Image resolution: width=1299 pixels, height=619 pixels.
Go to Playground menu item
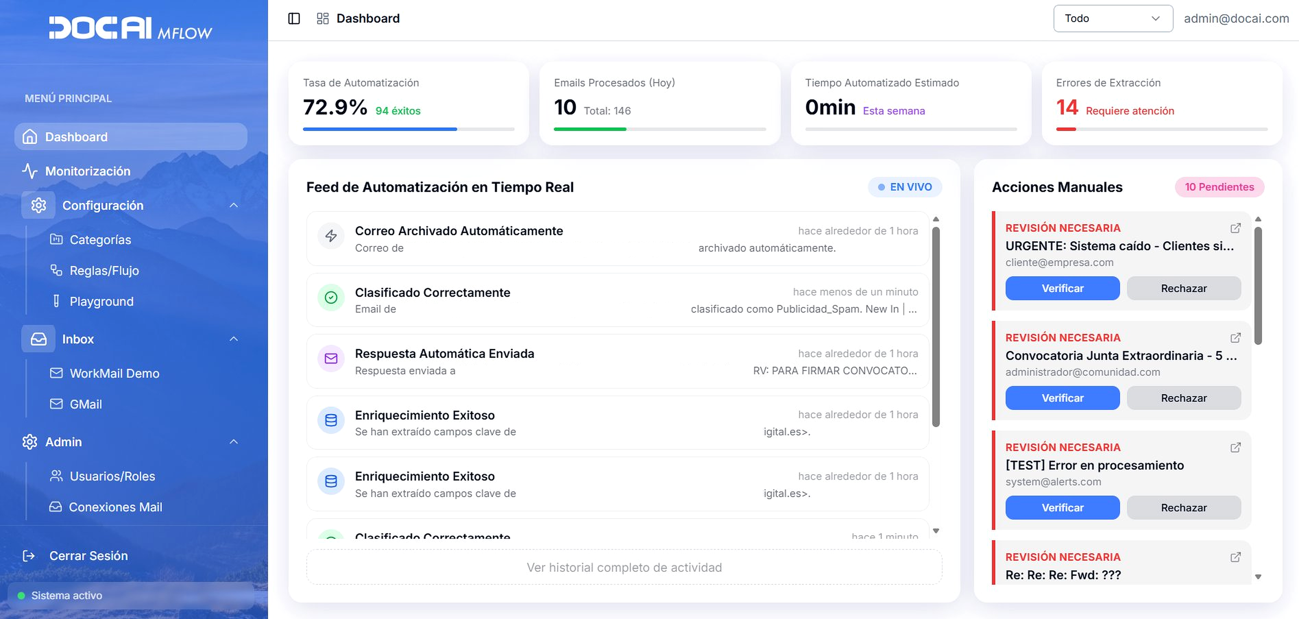click(x=101, y=301)
